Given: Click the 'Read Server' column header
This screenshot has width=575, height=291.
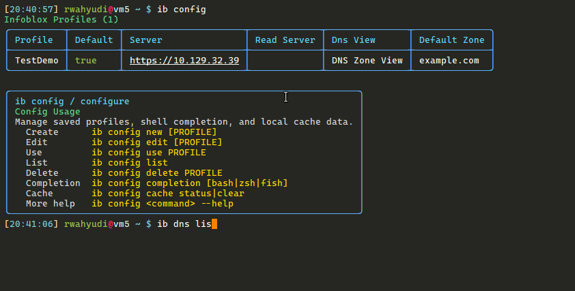Looking at the screenshot, I should (x=285, y=40).
